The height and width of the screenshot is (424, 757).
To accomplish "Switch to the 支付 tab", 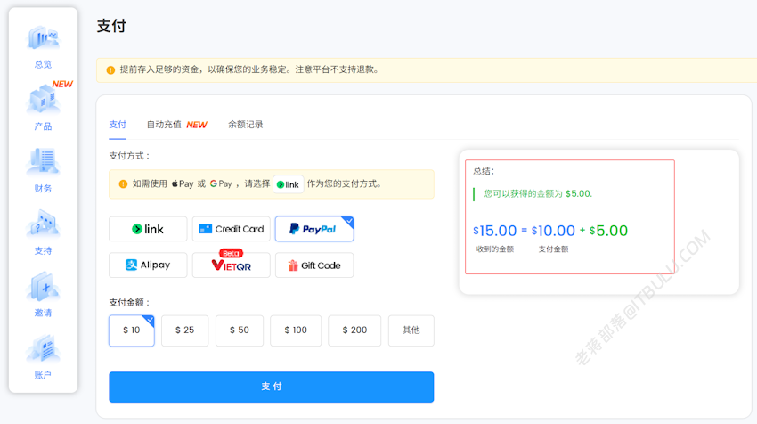I will tap(118, 125).
